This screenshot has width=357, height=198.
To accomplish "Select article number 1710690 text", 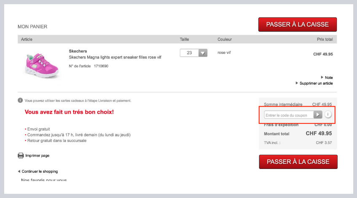I will [x=101, y=66].
